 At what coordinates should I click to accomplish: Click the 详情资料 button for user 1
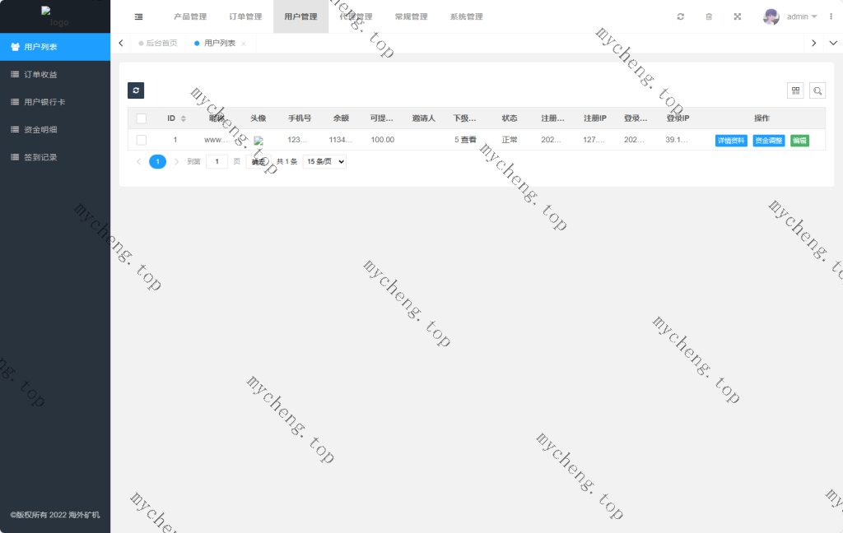point(731,141)
